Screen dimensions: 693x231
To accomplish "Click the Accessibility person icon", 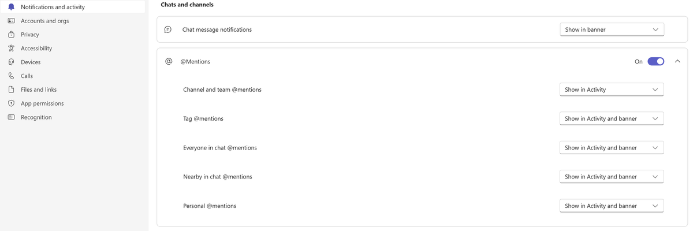I will click(11, 49).
